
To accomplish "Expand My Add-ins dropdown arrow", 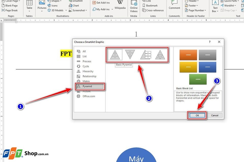I will (x=112, y=9).
